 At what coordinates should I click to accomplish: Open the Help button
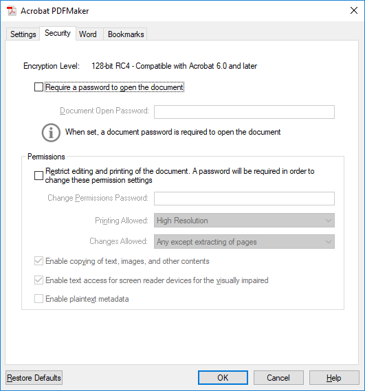click(334, 378)
